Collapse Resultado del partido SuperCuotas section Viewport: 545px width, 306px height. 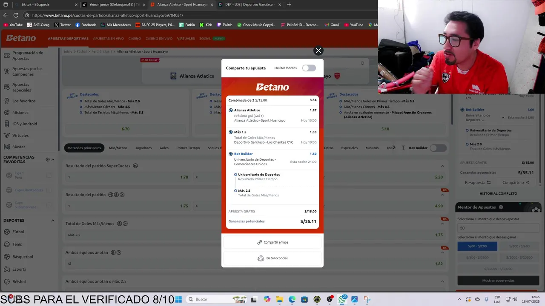tap(442, 166)
